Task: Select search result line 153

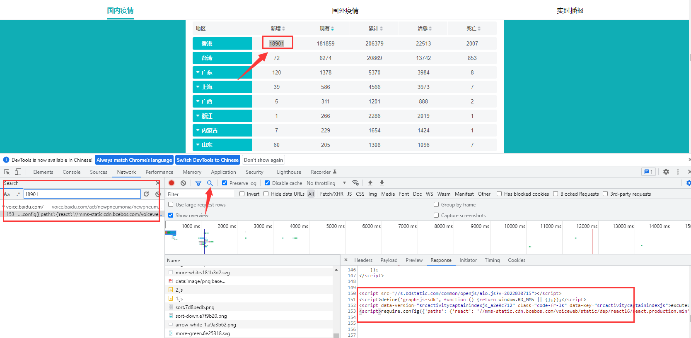Action: click(x=82, y=214)
